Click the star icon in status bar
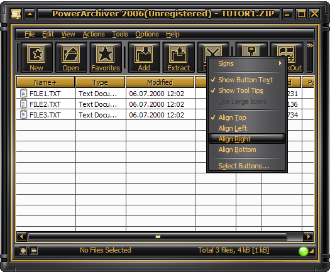The width and height of the screenshot is (330, 272). coord(23,251)
